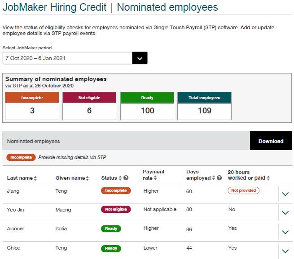Select the Ready summary tile
This screenshot has height=259, width=294.
[147, 106]
